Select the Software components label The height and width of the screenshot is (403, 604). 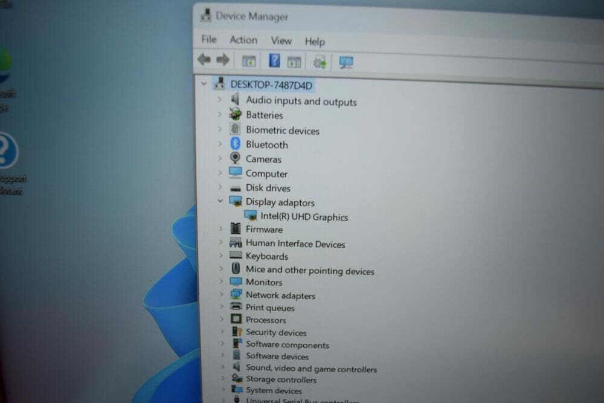pyautogui.click(x=288, y=344)
